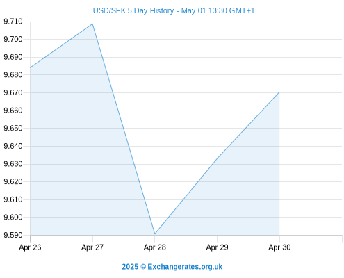The width and height of the screenshot is (344, 278).
Task: Click the 9.600 y-axis label
Action: coord(13,218)
